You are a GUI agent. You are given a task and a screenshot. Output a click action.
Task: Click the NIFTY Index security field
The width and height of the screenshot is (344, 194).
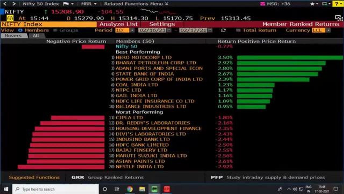pos(48,24)
